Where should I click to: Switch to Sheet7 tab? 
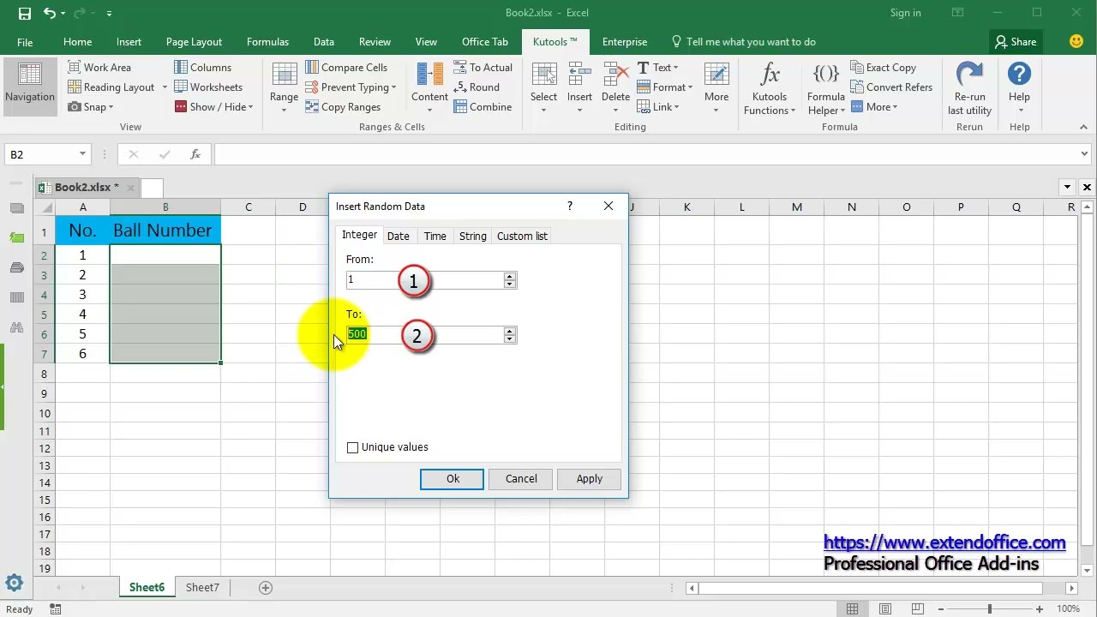[202, 587]
